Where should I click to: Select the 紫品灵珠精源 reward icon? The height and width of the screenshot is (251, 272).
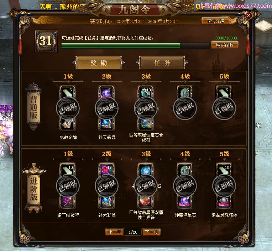224,202
